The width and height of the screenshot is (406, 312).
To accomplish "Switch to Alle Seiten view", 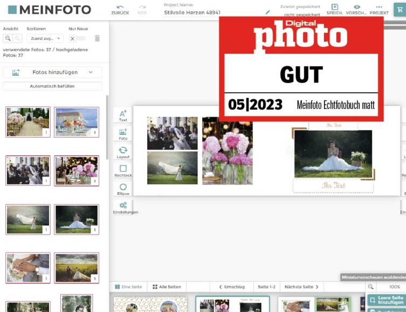I will click(167, 287).
